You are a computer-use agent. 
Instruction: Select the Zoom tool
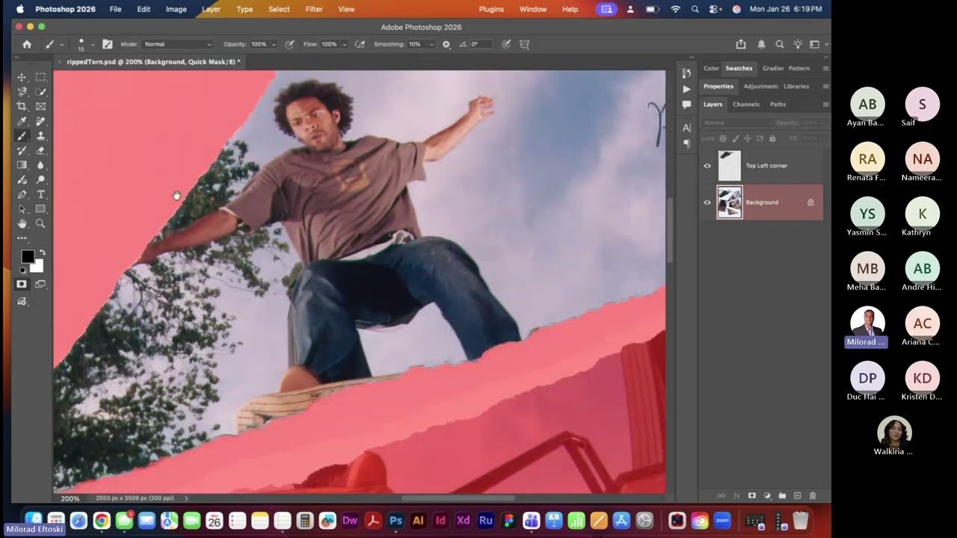[40, 223]
